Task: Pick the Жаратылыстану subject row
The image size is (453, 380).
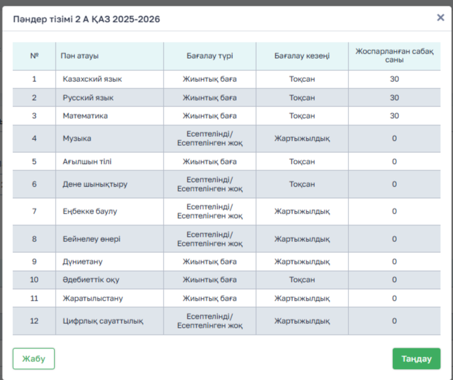Action: 92,299
